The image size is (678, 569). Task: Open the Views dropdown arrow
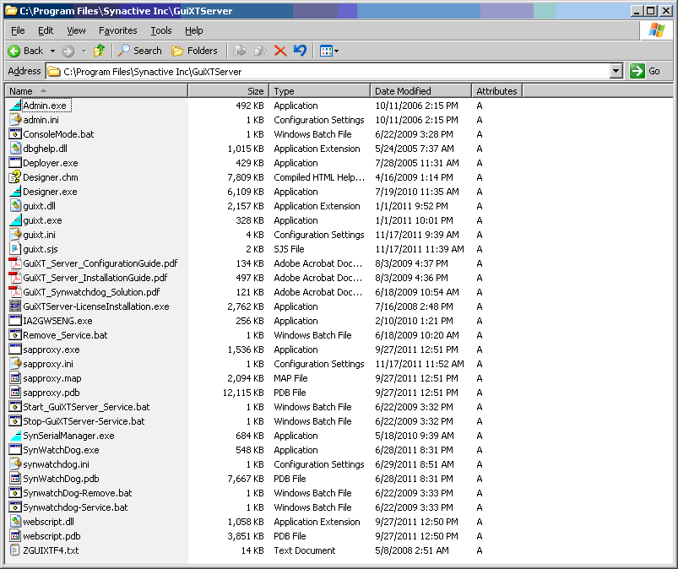pos(336,51)
